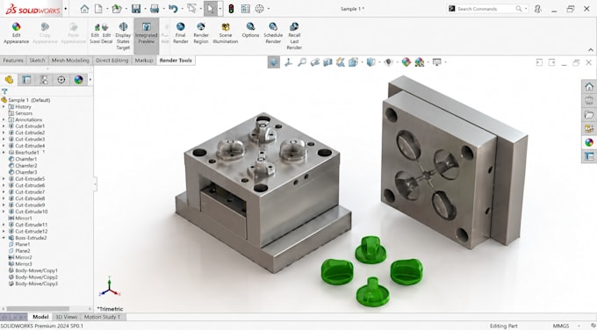Start a Final Render
597x330 pixels.
coord(181,33)
